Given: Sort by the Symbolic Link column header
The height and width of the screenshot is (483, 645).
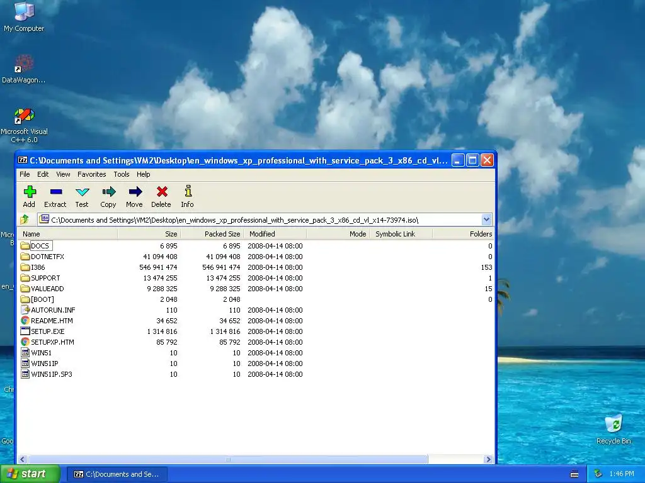Looking at the screenshot, I should click(401, 234).
